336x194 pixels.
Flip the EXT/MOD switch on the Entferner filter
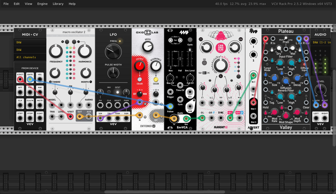139,94
